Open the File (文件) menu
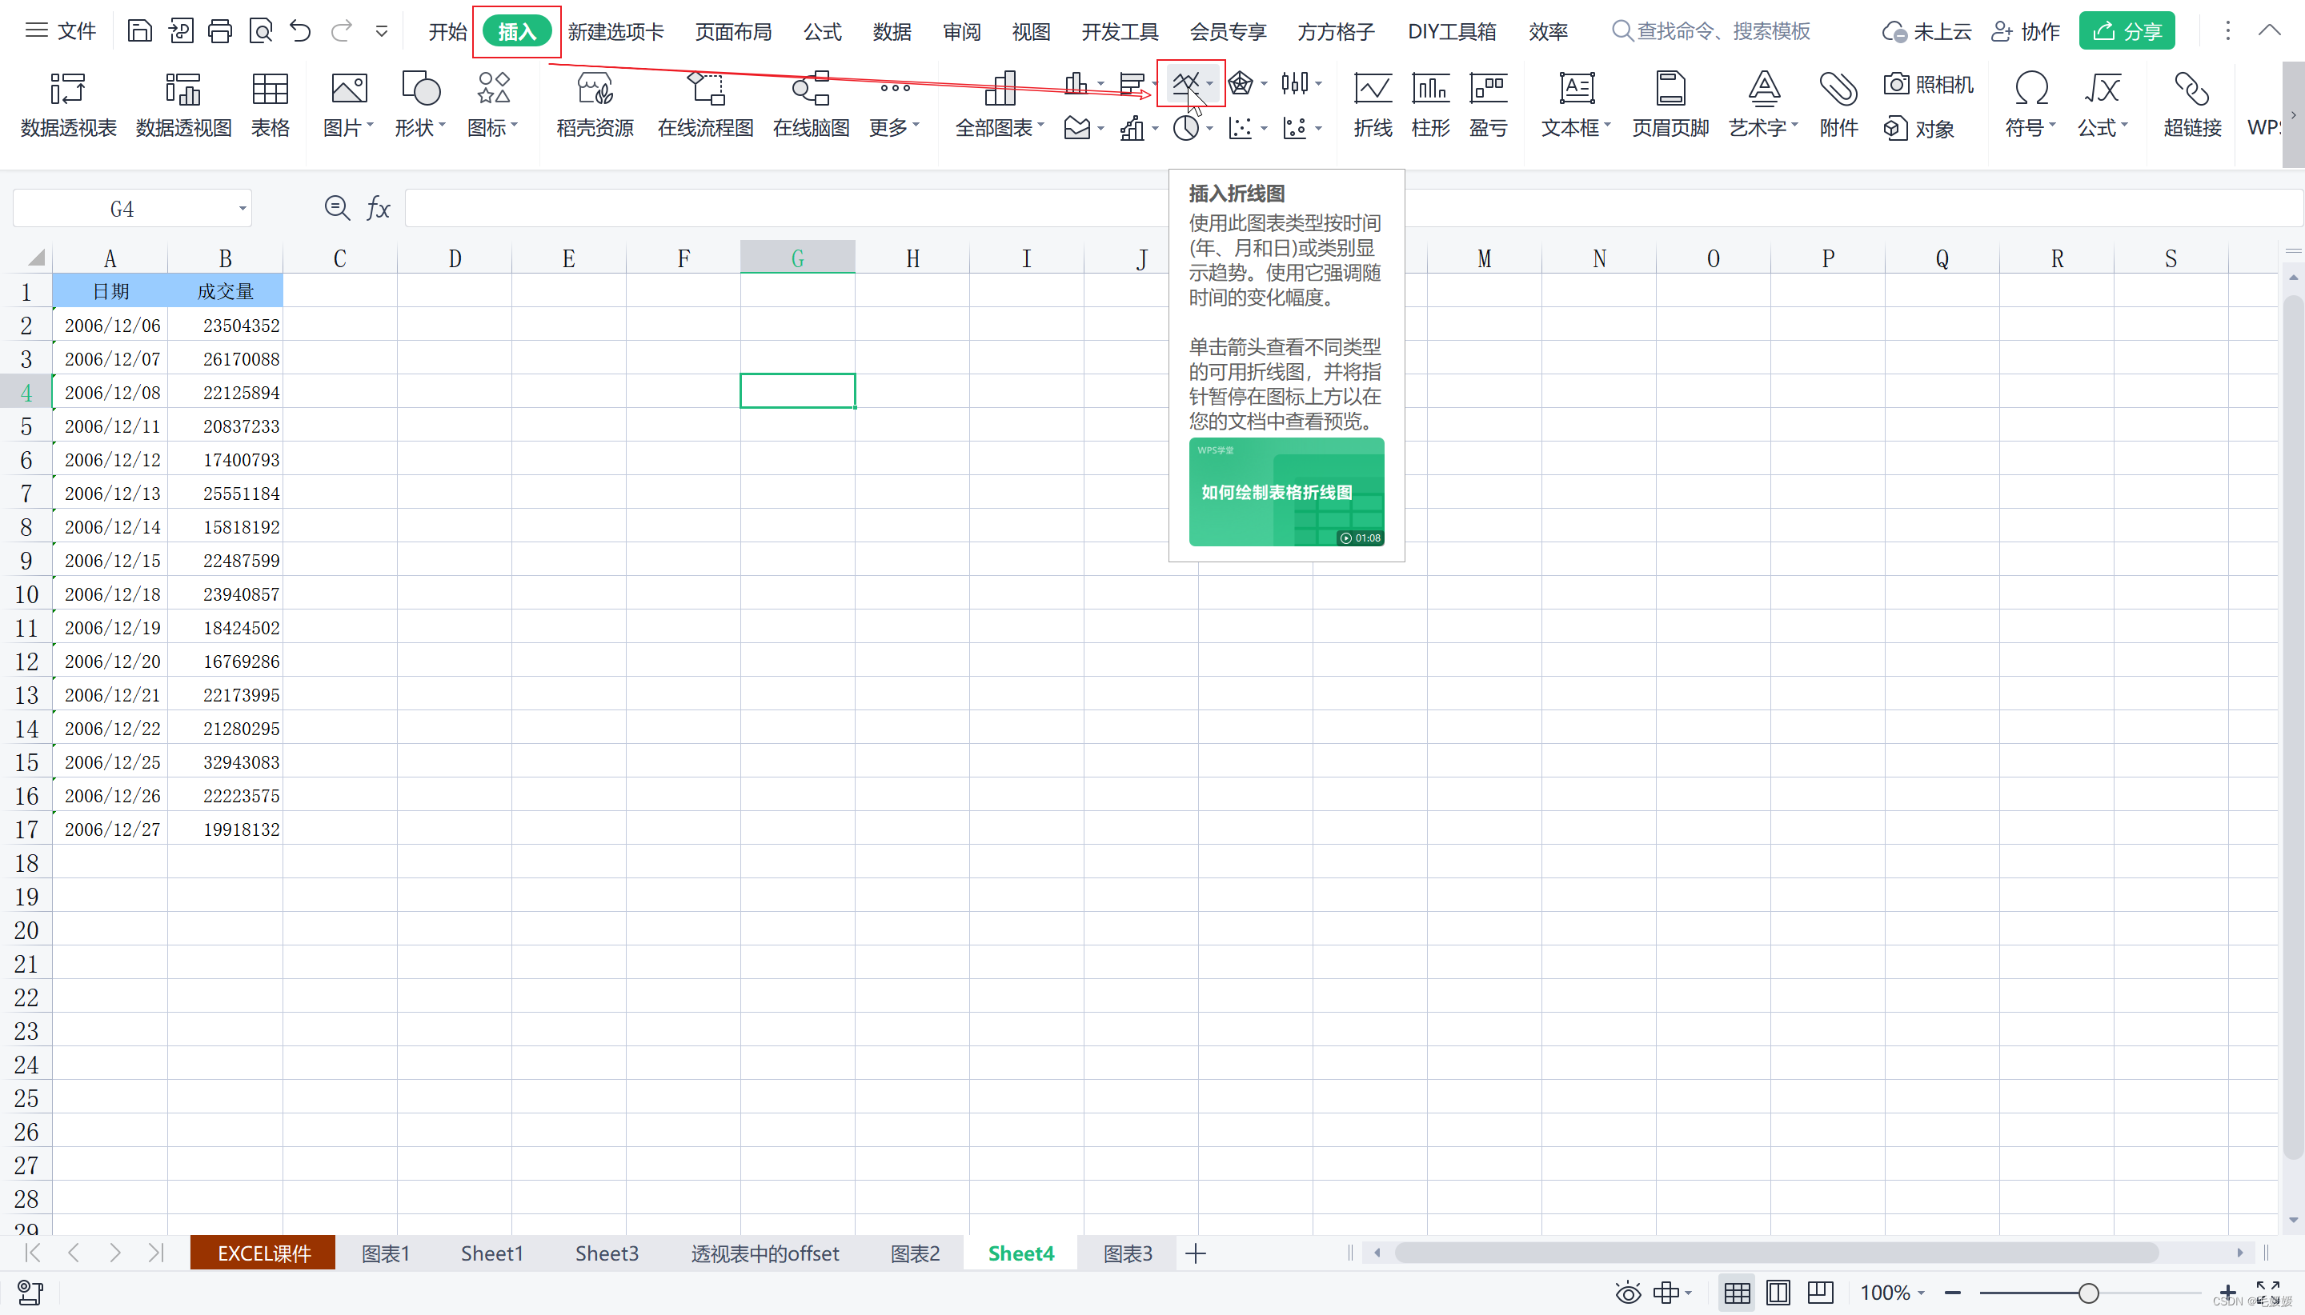The image size is (2305, 1315). tap(60, 32)
